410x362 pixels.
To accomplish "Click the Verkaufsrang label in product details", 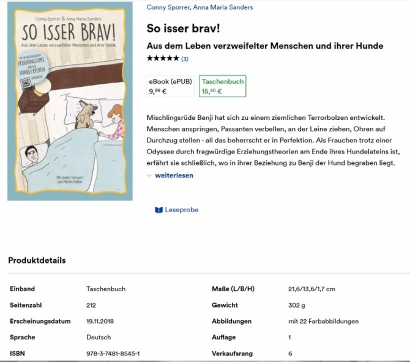I will (232, 353).
